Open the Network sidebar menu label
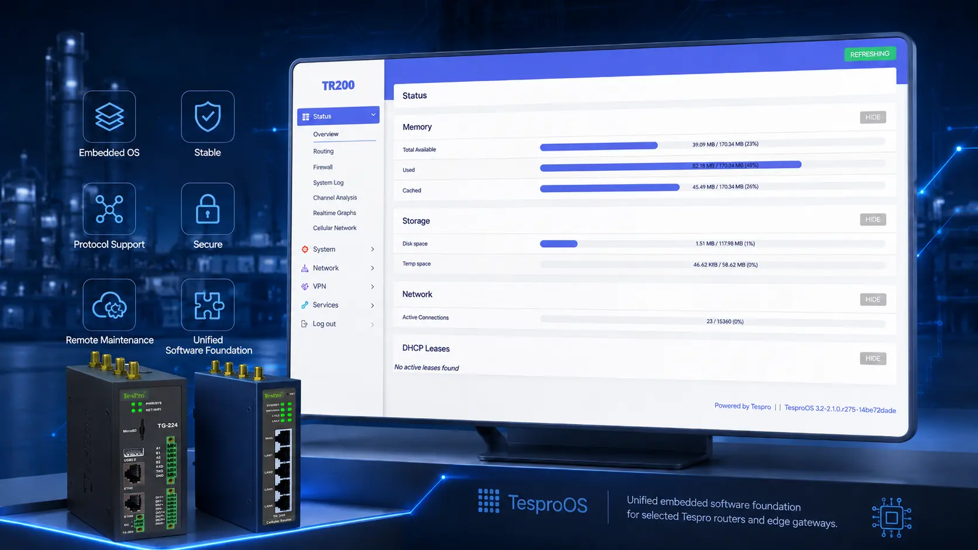The height and width of the screenshot is (550, 978). pos(326,268)
